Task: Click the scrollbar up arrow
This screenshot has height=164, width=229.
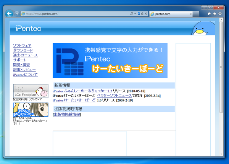Action: (x=221, y=19)
